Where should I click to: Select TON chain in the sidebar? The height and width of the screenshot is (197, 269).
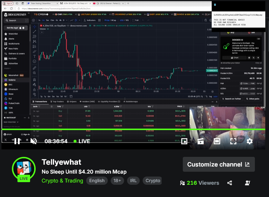tap(9, 108)
